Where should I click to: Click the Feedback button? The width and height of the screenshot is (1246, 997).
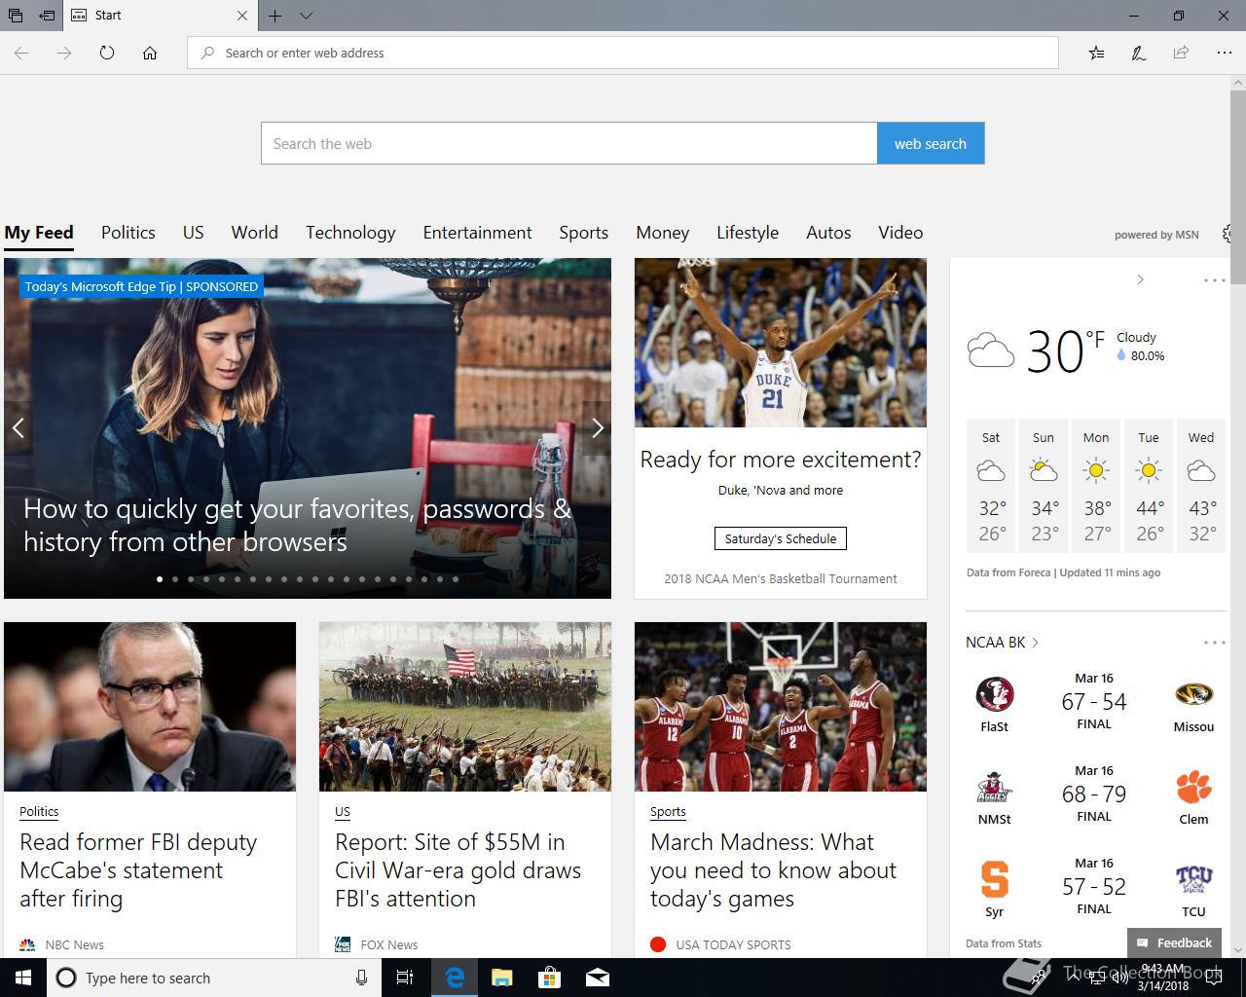pos(1174,942)
